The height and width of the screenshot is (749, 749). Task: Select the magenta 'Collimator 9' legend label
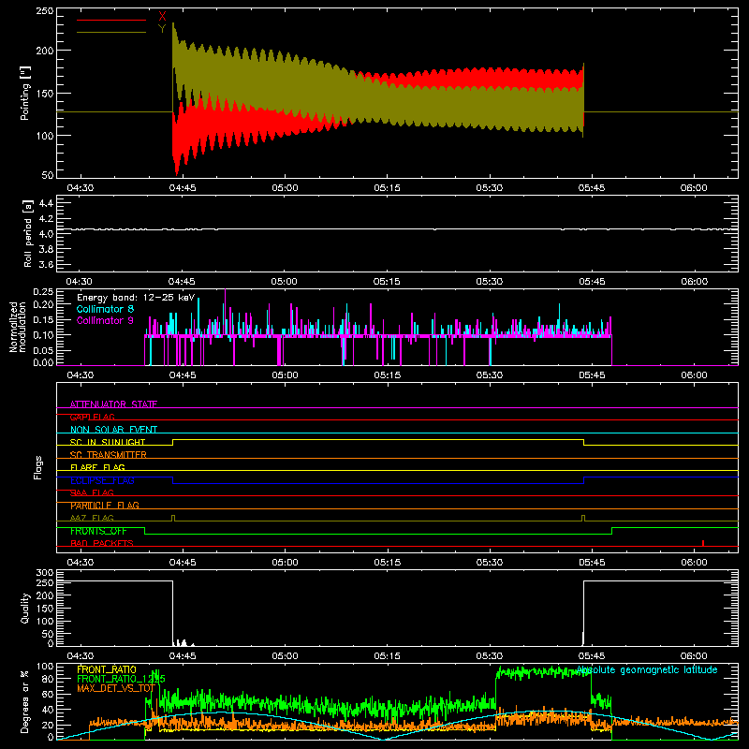point(105,320)
